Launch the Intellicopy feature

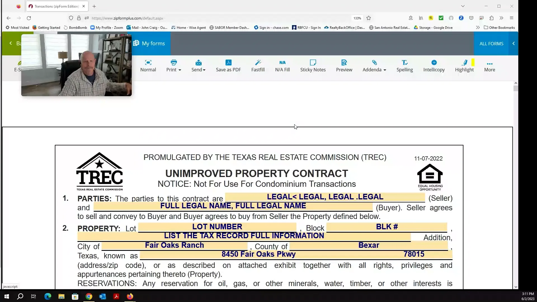[x=434, y=66]
